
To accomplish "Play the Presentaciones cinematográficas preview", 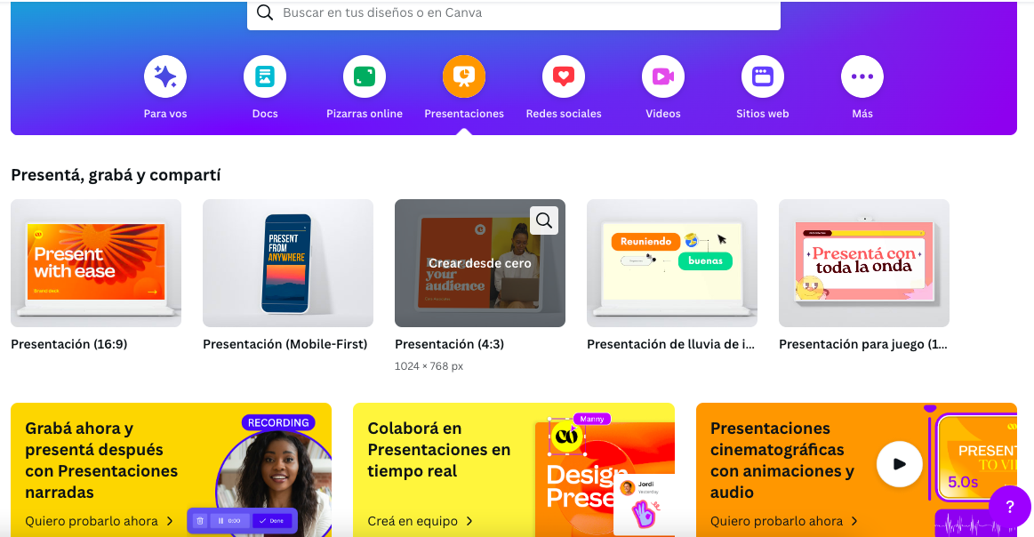I will 899,464.
